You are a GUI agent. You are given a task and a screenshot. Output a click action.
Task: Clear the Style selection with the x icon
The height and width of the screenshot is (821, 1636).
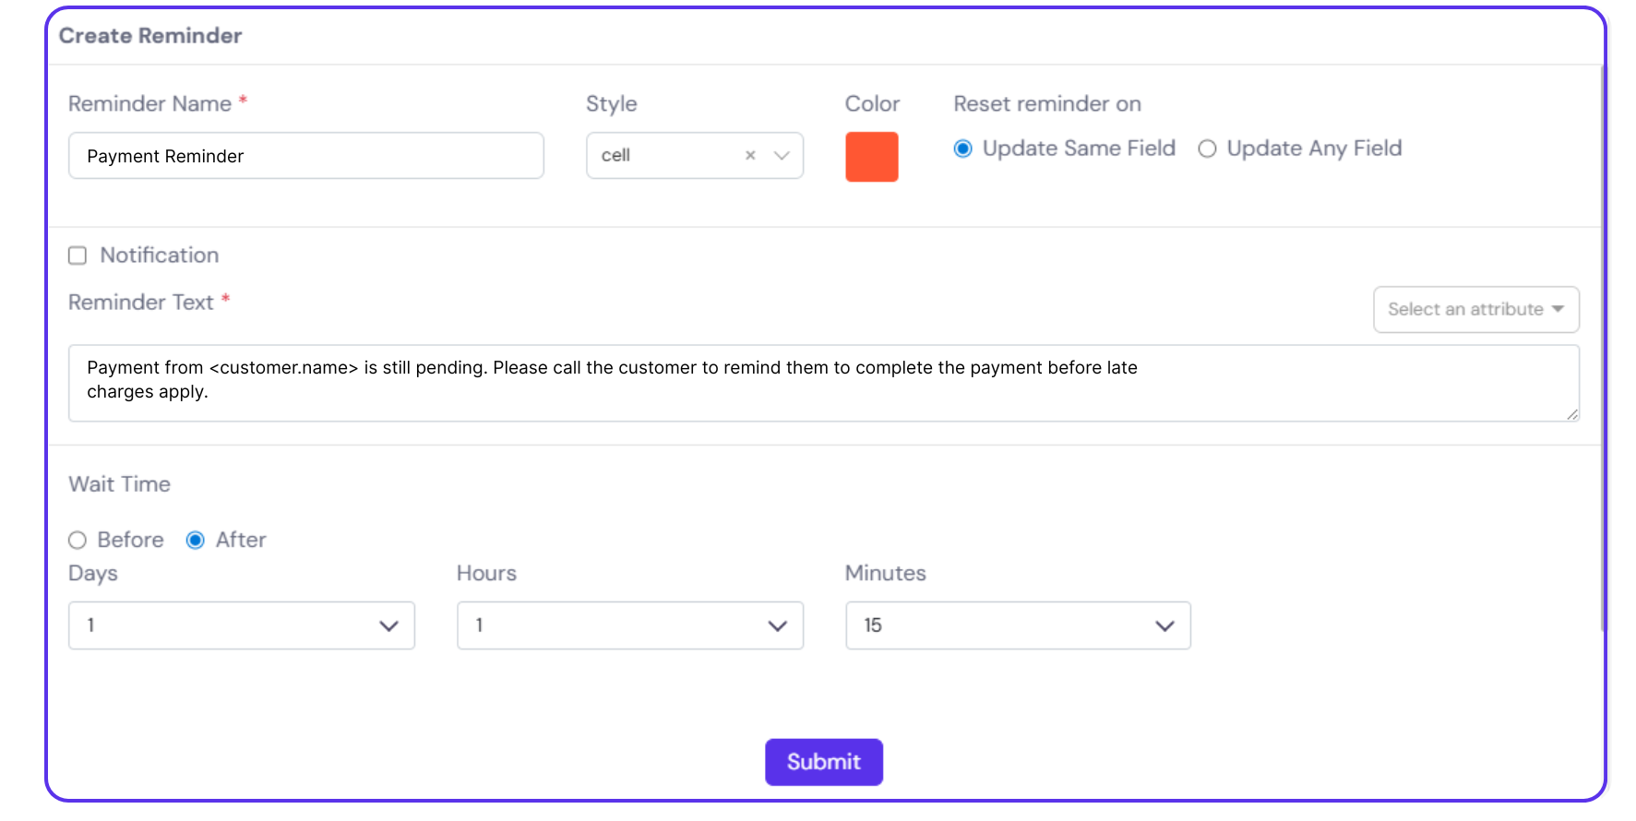[750, 156]
